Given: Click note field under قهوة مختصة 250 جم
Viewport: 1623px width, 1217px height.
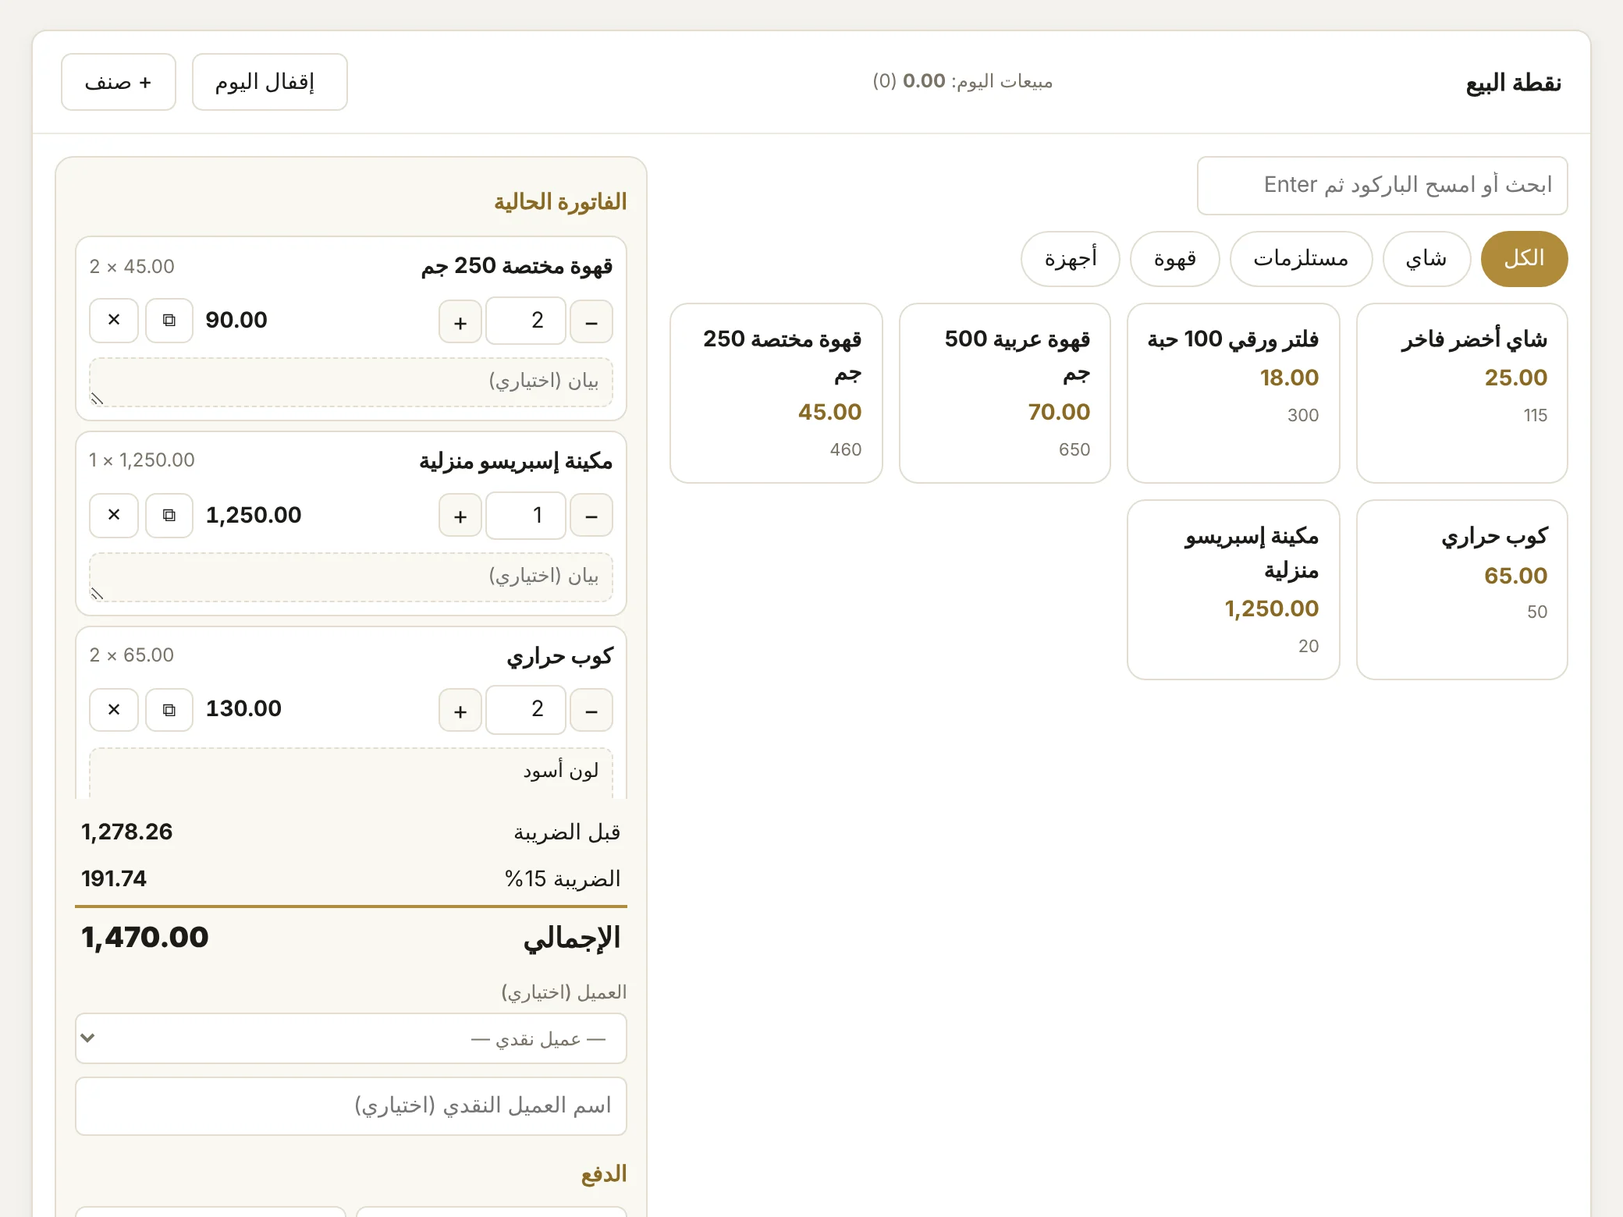Looking at the screenshot, I should (x=351, y=382).
